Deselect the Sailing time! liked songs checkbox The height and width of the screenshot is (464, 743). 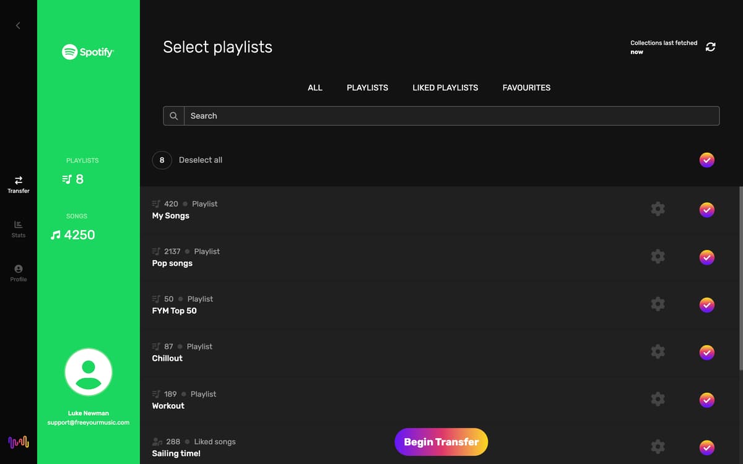706,447
